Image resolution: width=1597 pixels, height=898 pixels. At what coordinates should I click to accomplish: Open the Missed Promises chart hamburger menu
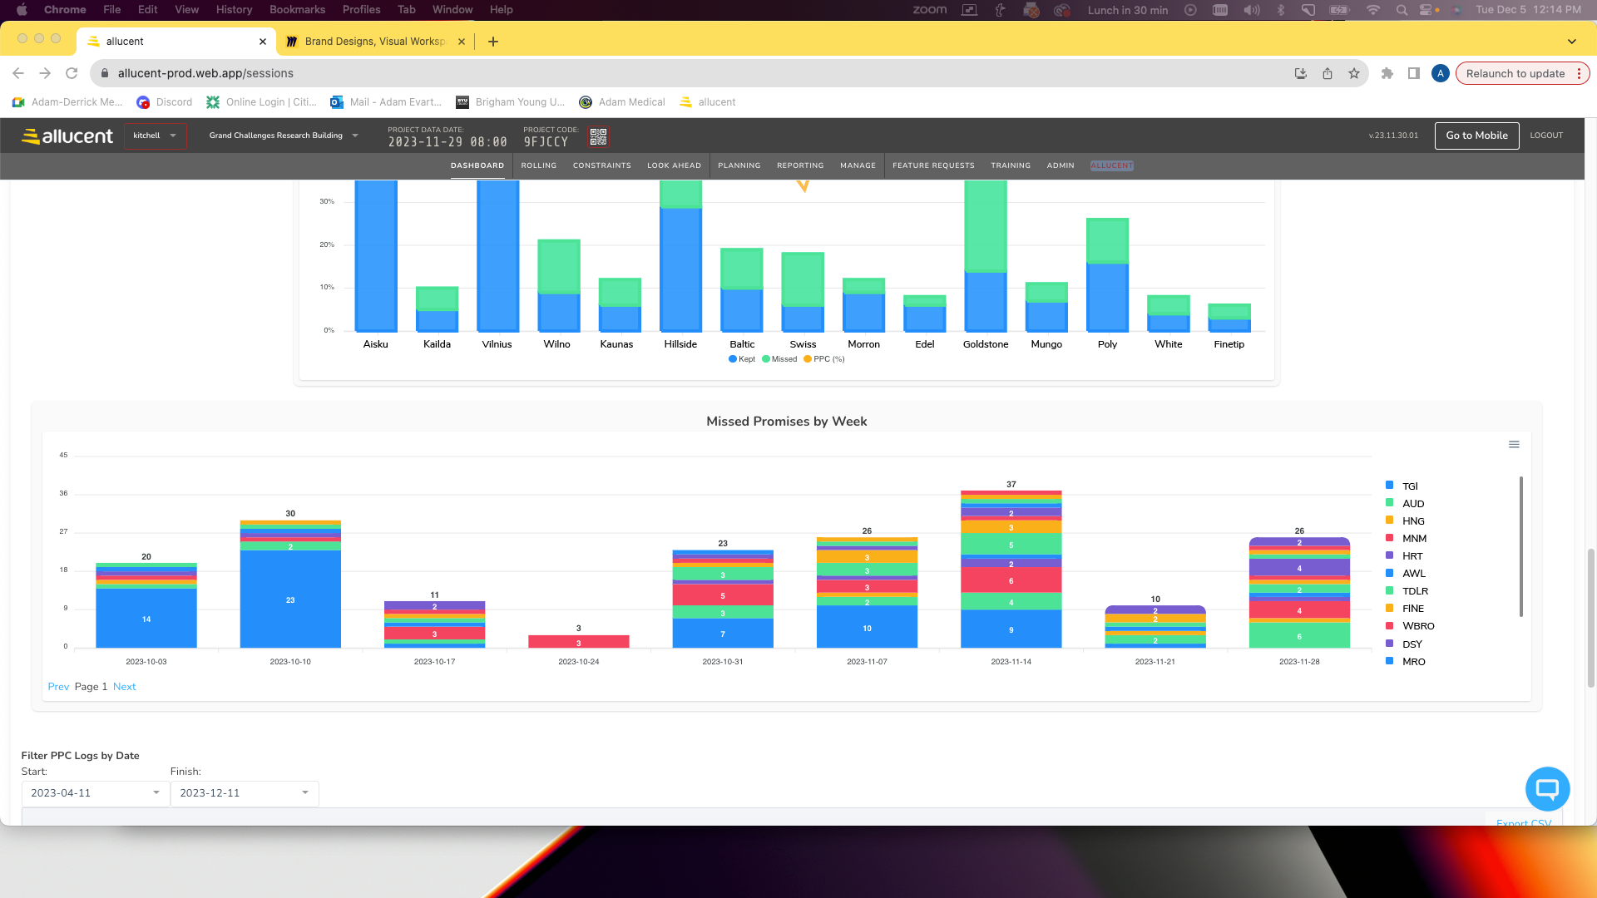coord(1514,445)
